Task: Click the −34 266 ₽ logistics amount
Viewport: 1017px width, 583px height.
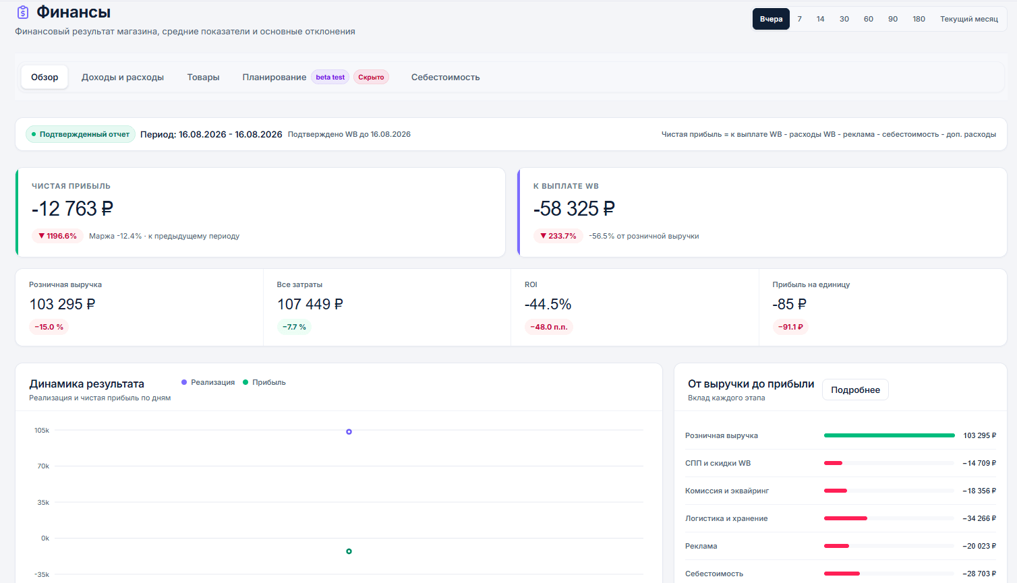Action: click(x=979, y=518)
